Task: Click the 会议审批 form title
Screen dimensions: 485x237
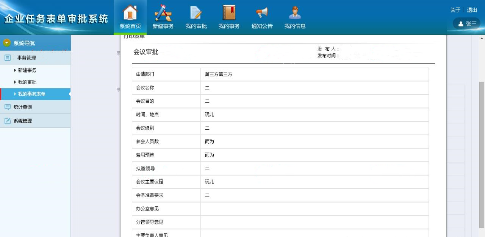Action: (146, 52)
